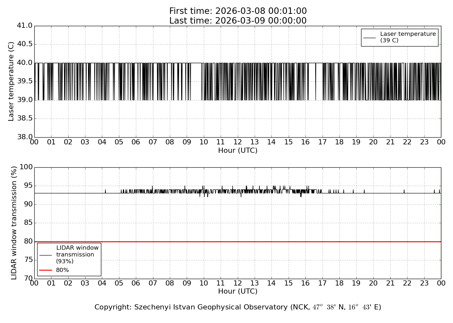Viewport: 453px width, 323px height.
Task: Click the "Last time: 2026-03-09 00:00:00" title line
Action: (x=238, y=21)
